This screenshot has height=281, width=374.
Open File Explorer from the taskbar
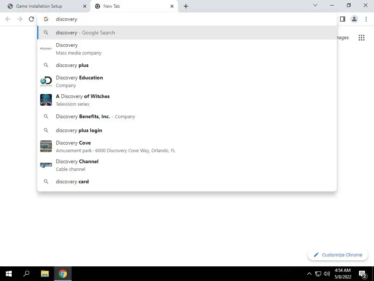(45, 274)
